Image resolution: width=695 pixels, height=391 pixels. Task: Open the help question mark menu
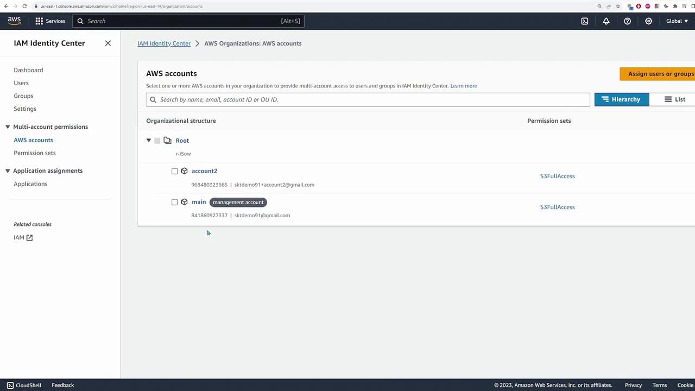[x=627, y=21]
